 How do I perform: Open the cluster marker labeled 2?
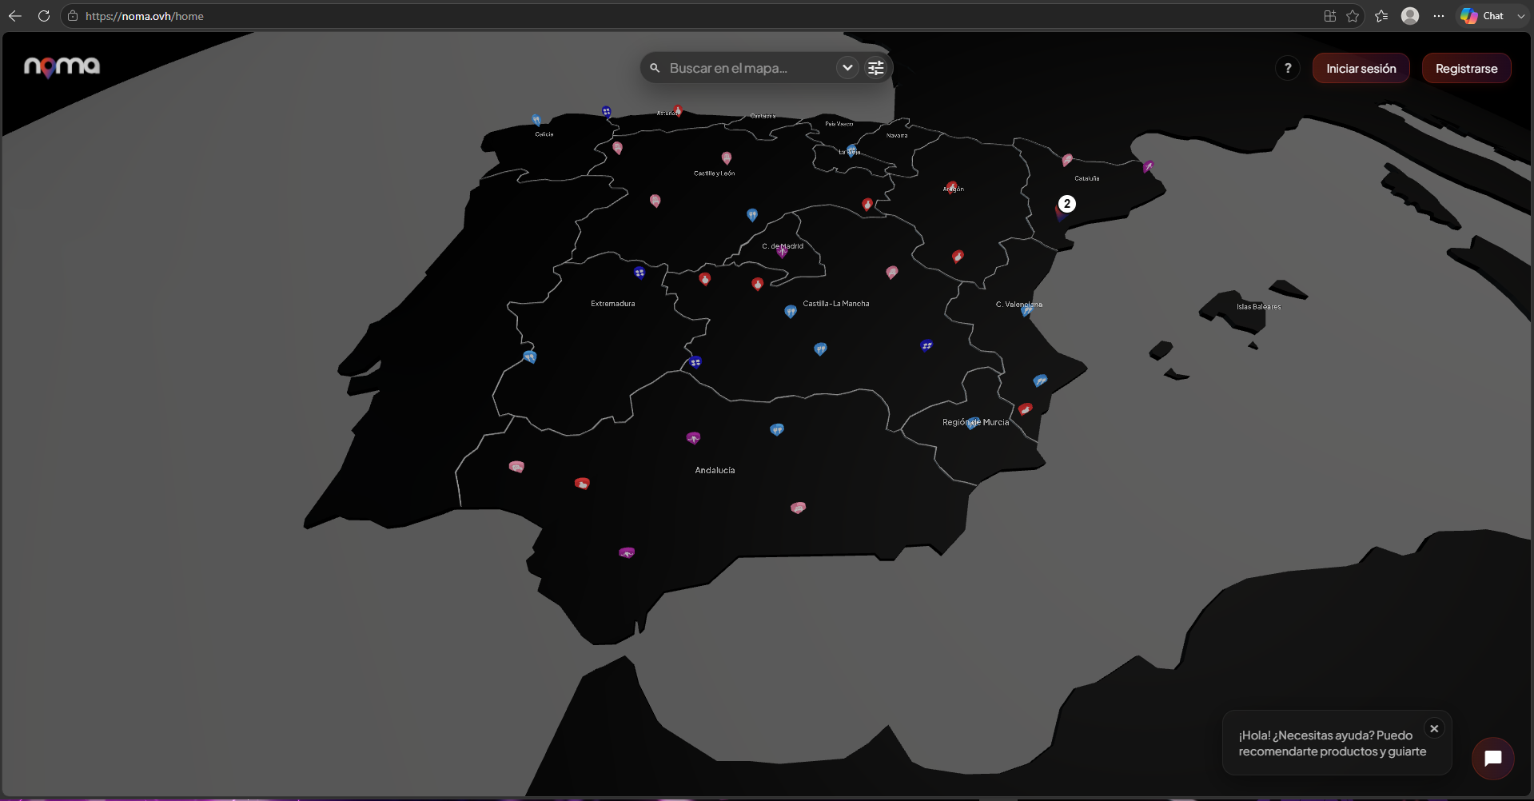[1067, 204]
